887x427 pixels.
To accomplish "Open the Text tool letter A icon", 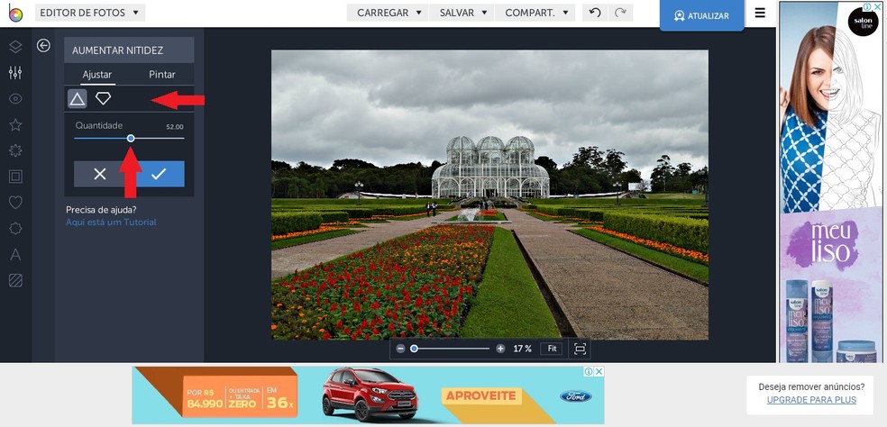I will coord(16,255).
